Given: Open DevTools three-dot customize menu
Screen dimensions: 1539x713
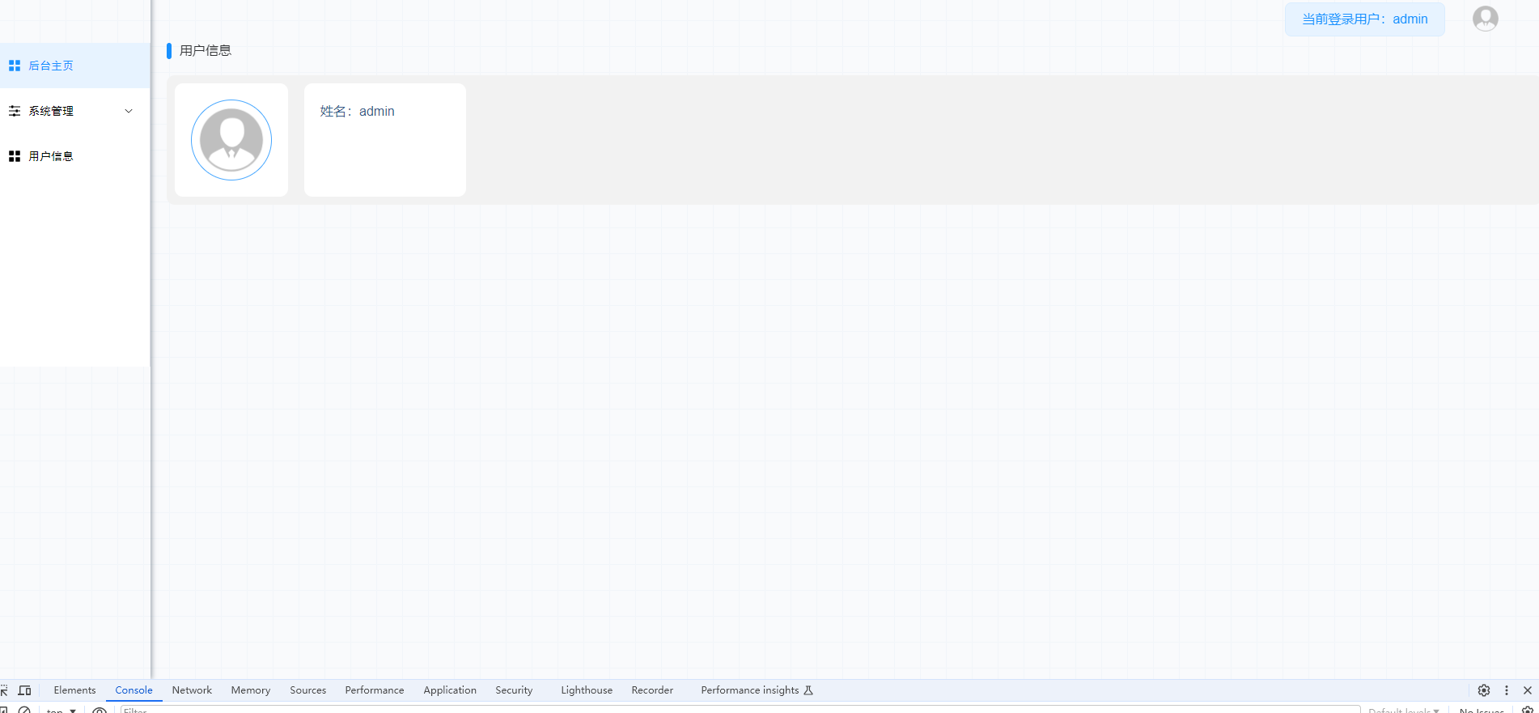Looking at the screenshot, I should click(1506, 690).
